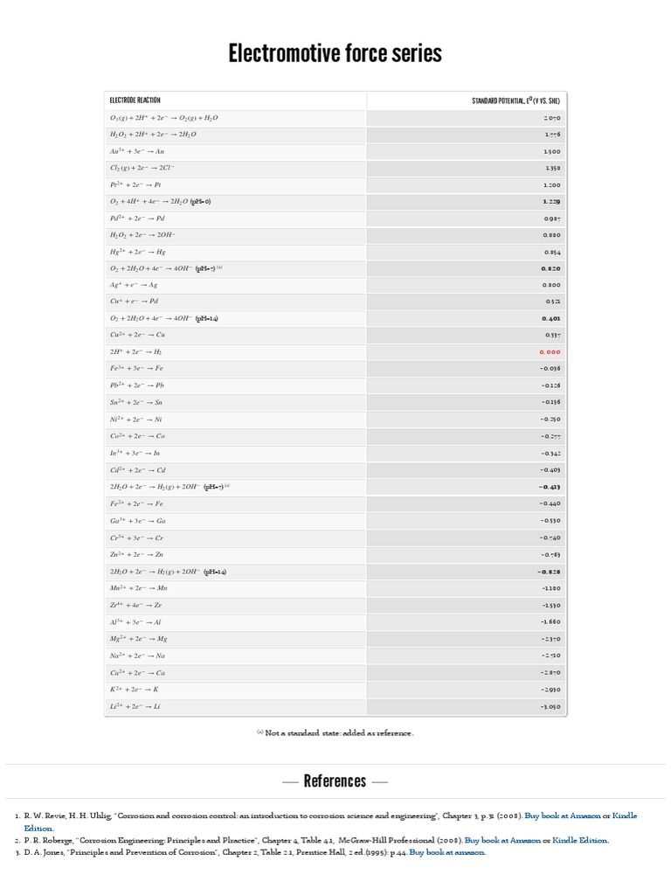Click the bold 0.401 potential value
671x895 pixels.
click(x=551, y=319)
